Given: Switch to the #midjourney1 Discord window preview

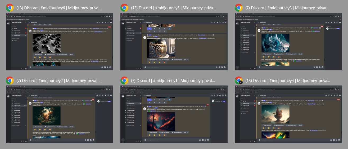Looking at the screenshot, I should point(174,114).
